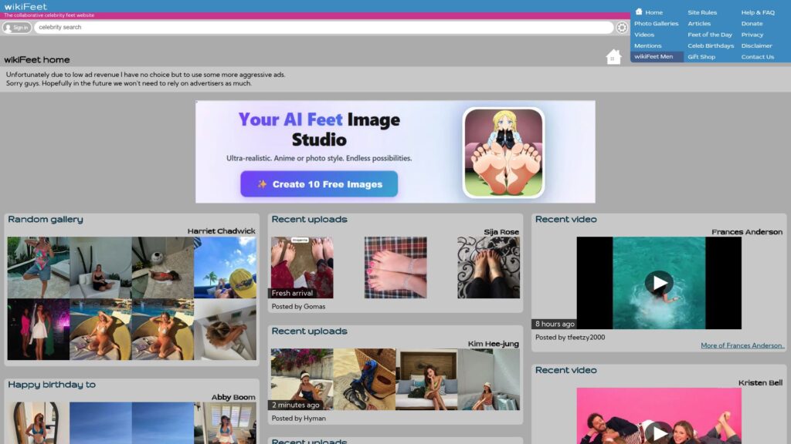
Task: Open the Videos section
Action: pyautogui.click(x=644, y=35)
